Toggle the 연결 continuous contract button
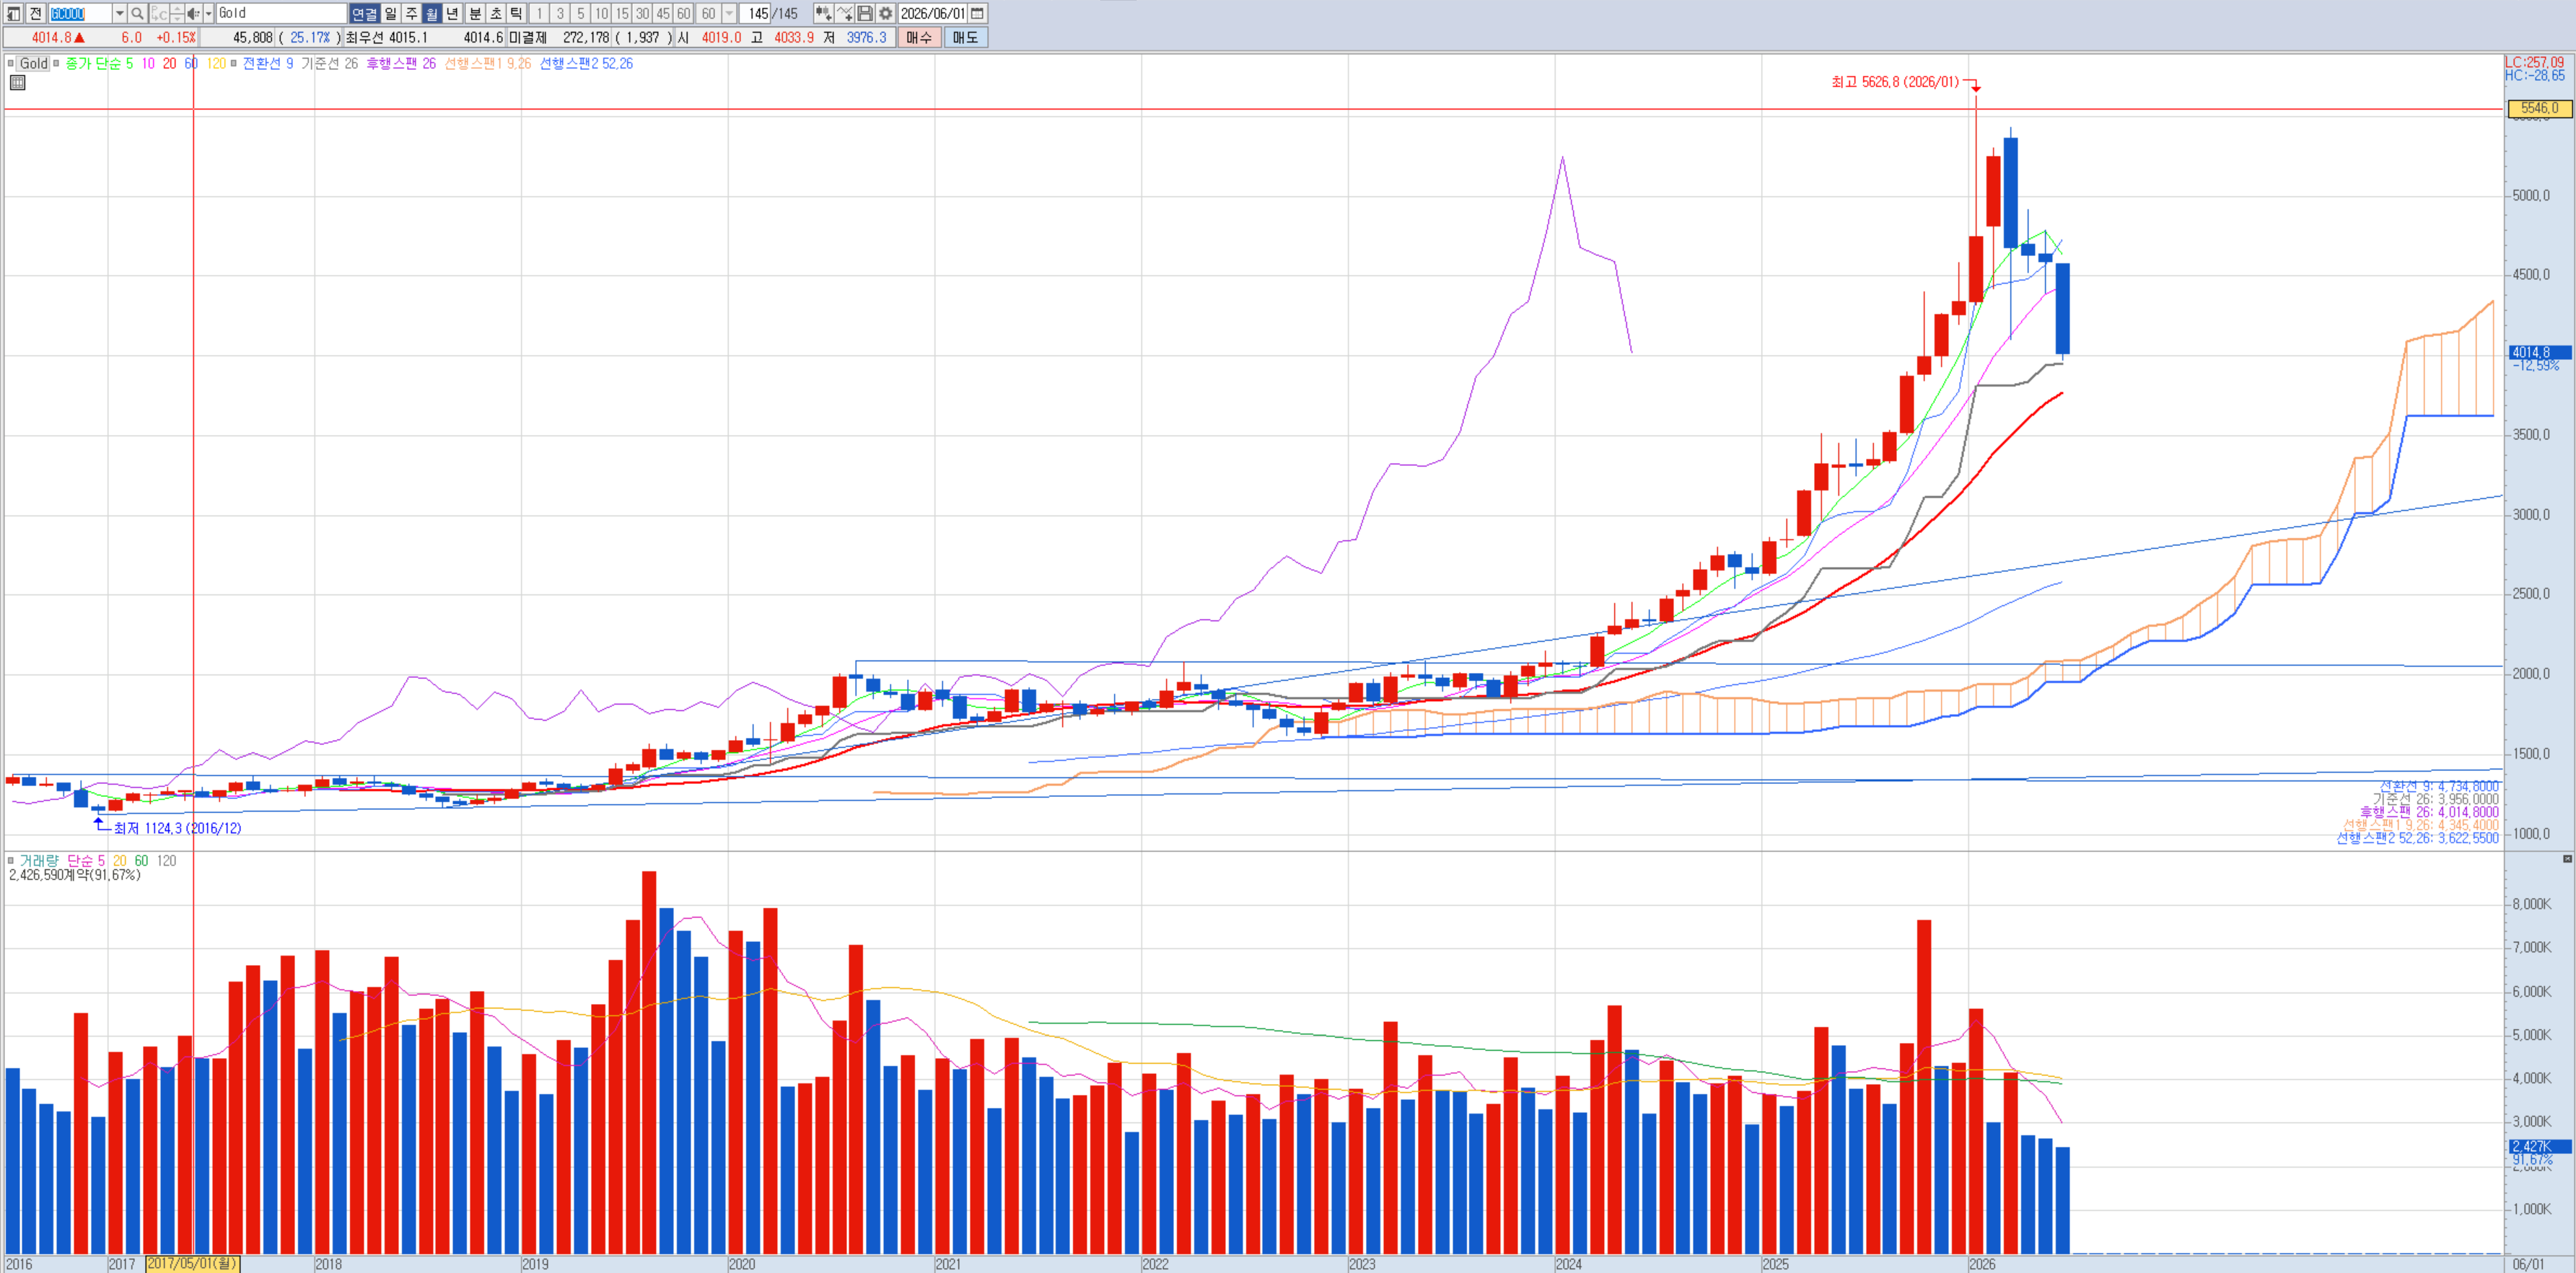2576x1273 pixels. tap(364, 13)
